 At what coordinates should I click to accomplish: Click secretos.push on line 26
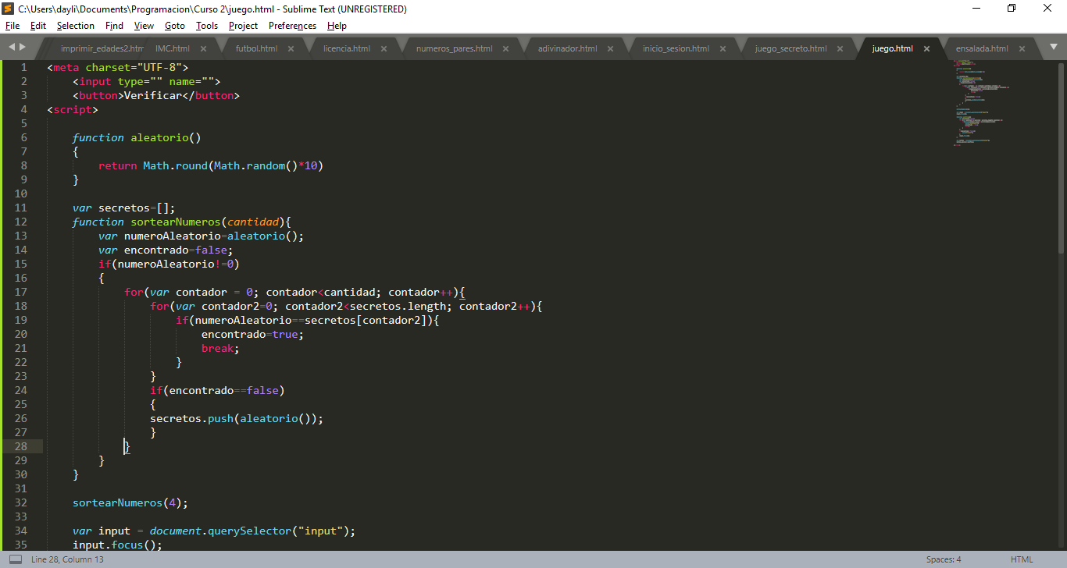point(192,418)
